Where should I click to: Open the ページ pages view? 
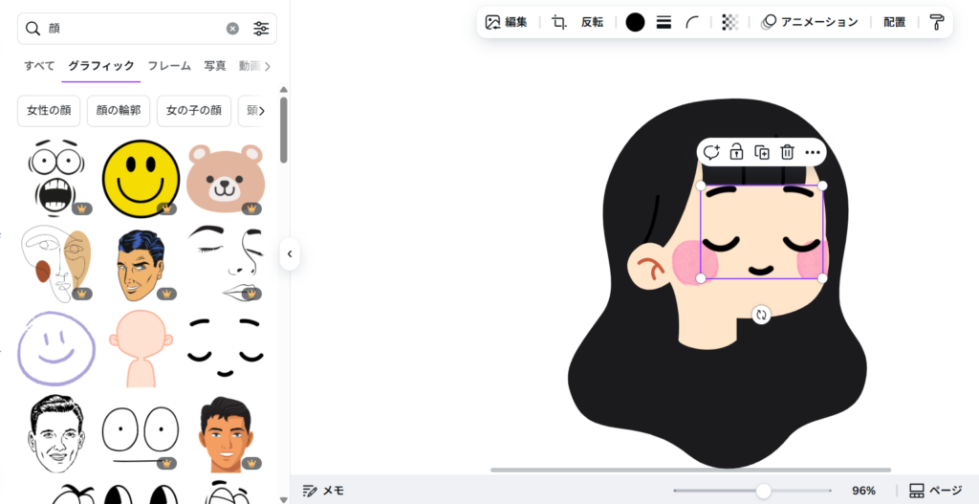935,491
